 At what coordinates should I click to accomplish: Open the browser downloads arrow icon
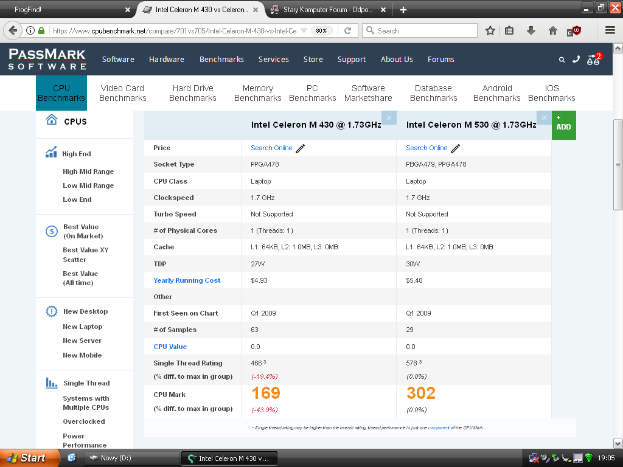tap(531, 30)
